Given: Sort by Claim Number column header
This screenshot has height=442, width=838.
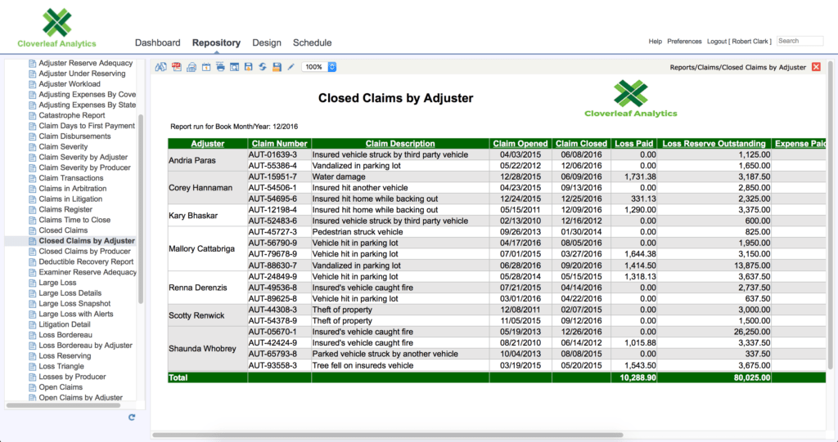Looking at the screenshot, I should tap(280, 144).
